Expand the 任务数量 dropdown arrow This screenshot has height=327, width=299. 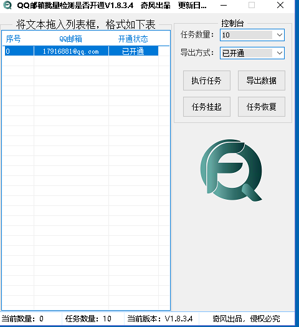pyautogui.click(x=280, y=35)
